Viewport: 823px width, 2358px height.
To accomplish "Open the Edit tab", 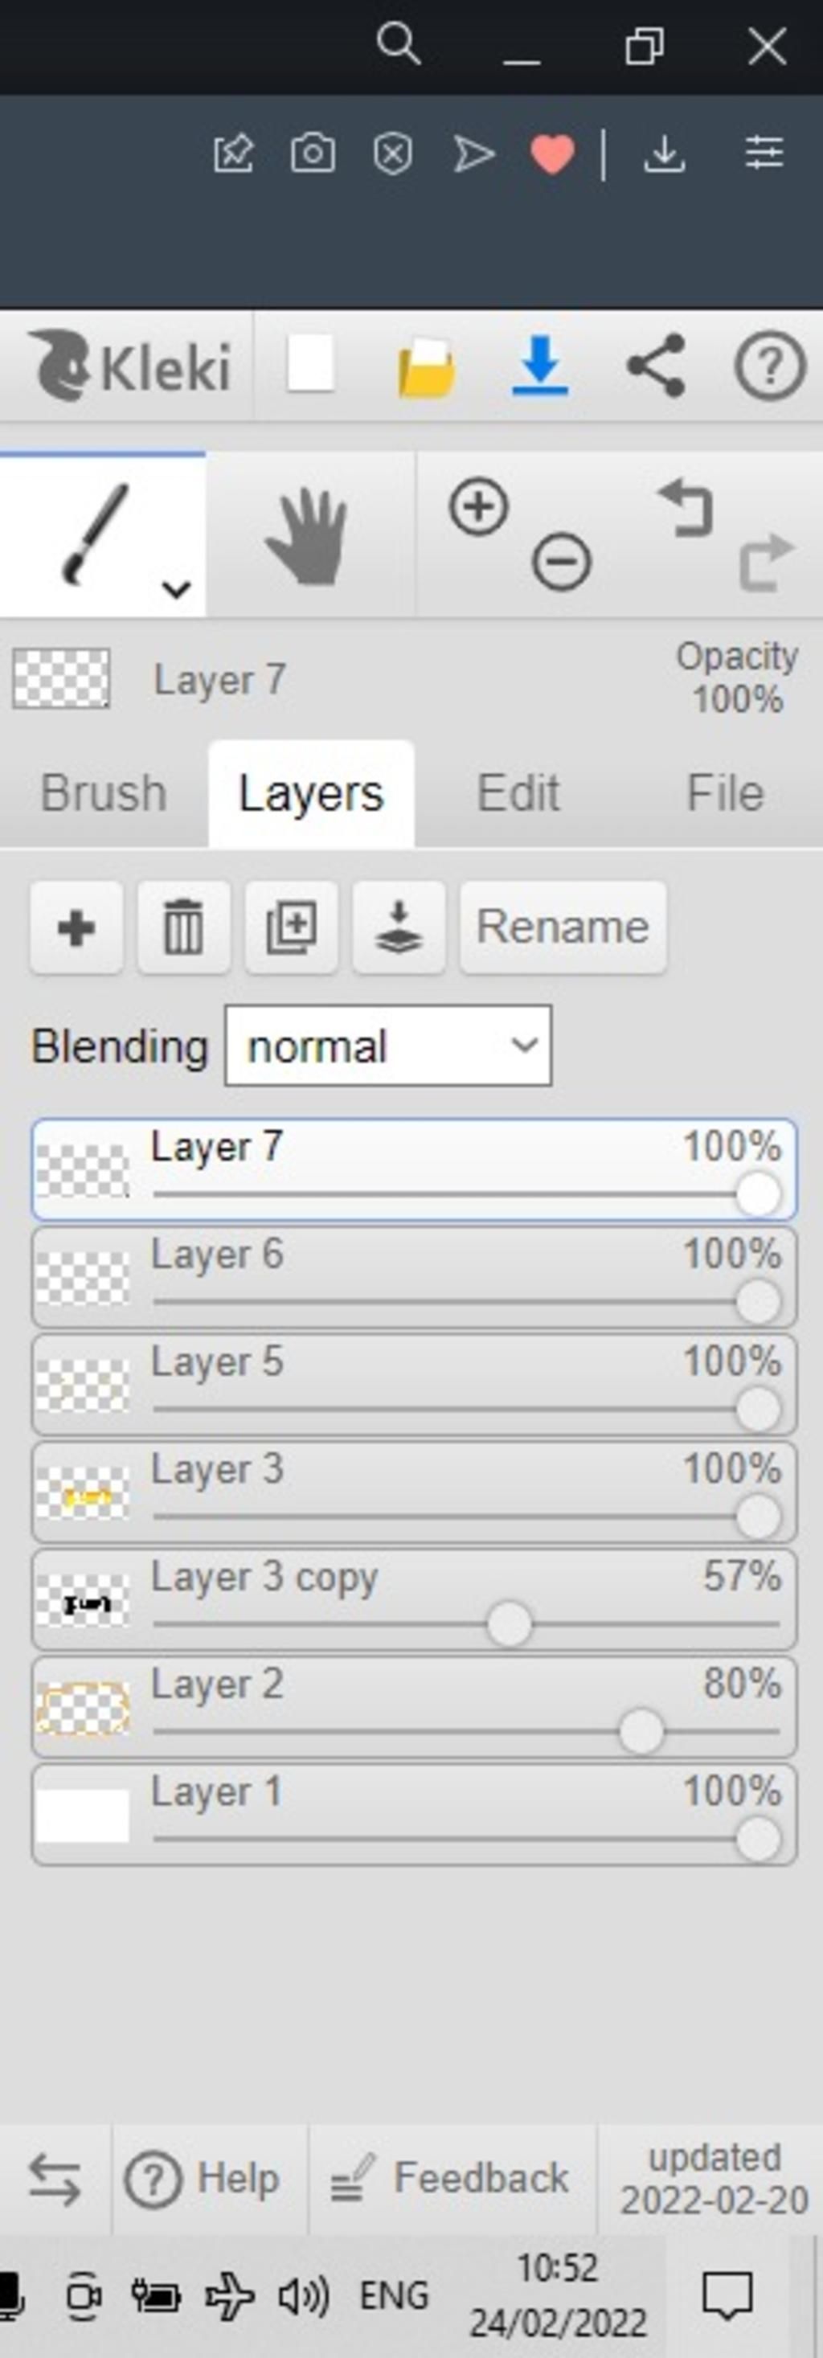I will click(x=518, y=792).
